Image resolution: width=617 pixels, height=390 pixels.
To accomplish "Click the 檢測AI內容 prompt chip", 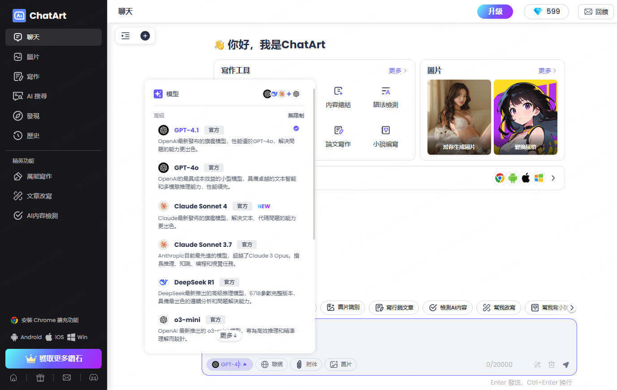I will [x=448, y=308].
